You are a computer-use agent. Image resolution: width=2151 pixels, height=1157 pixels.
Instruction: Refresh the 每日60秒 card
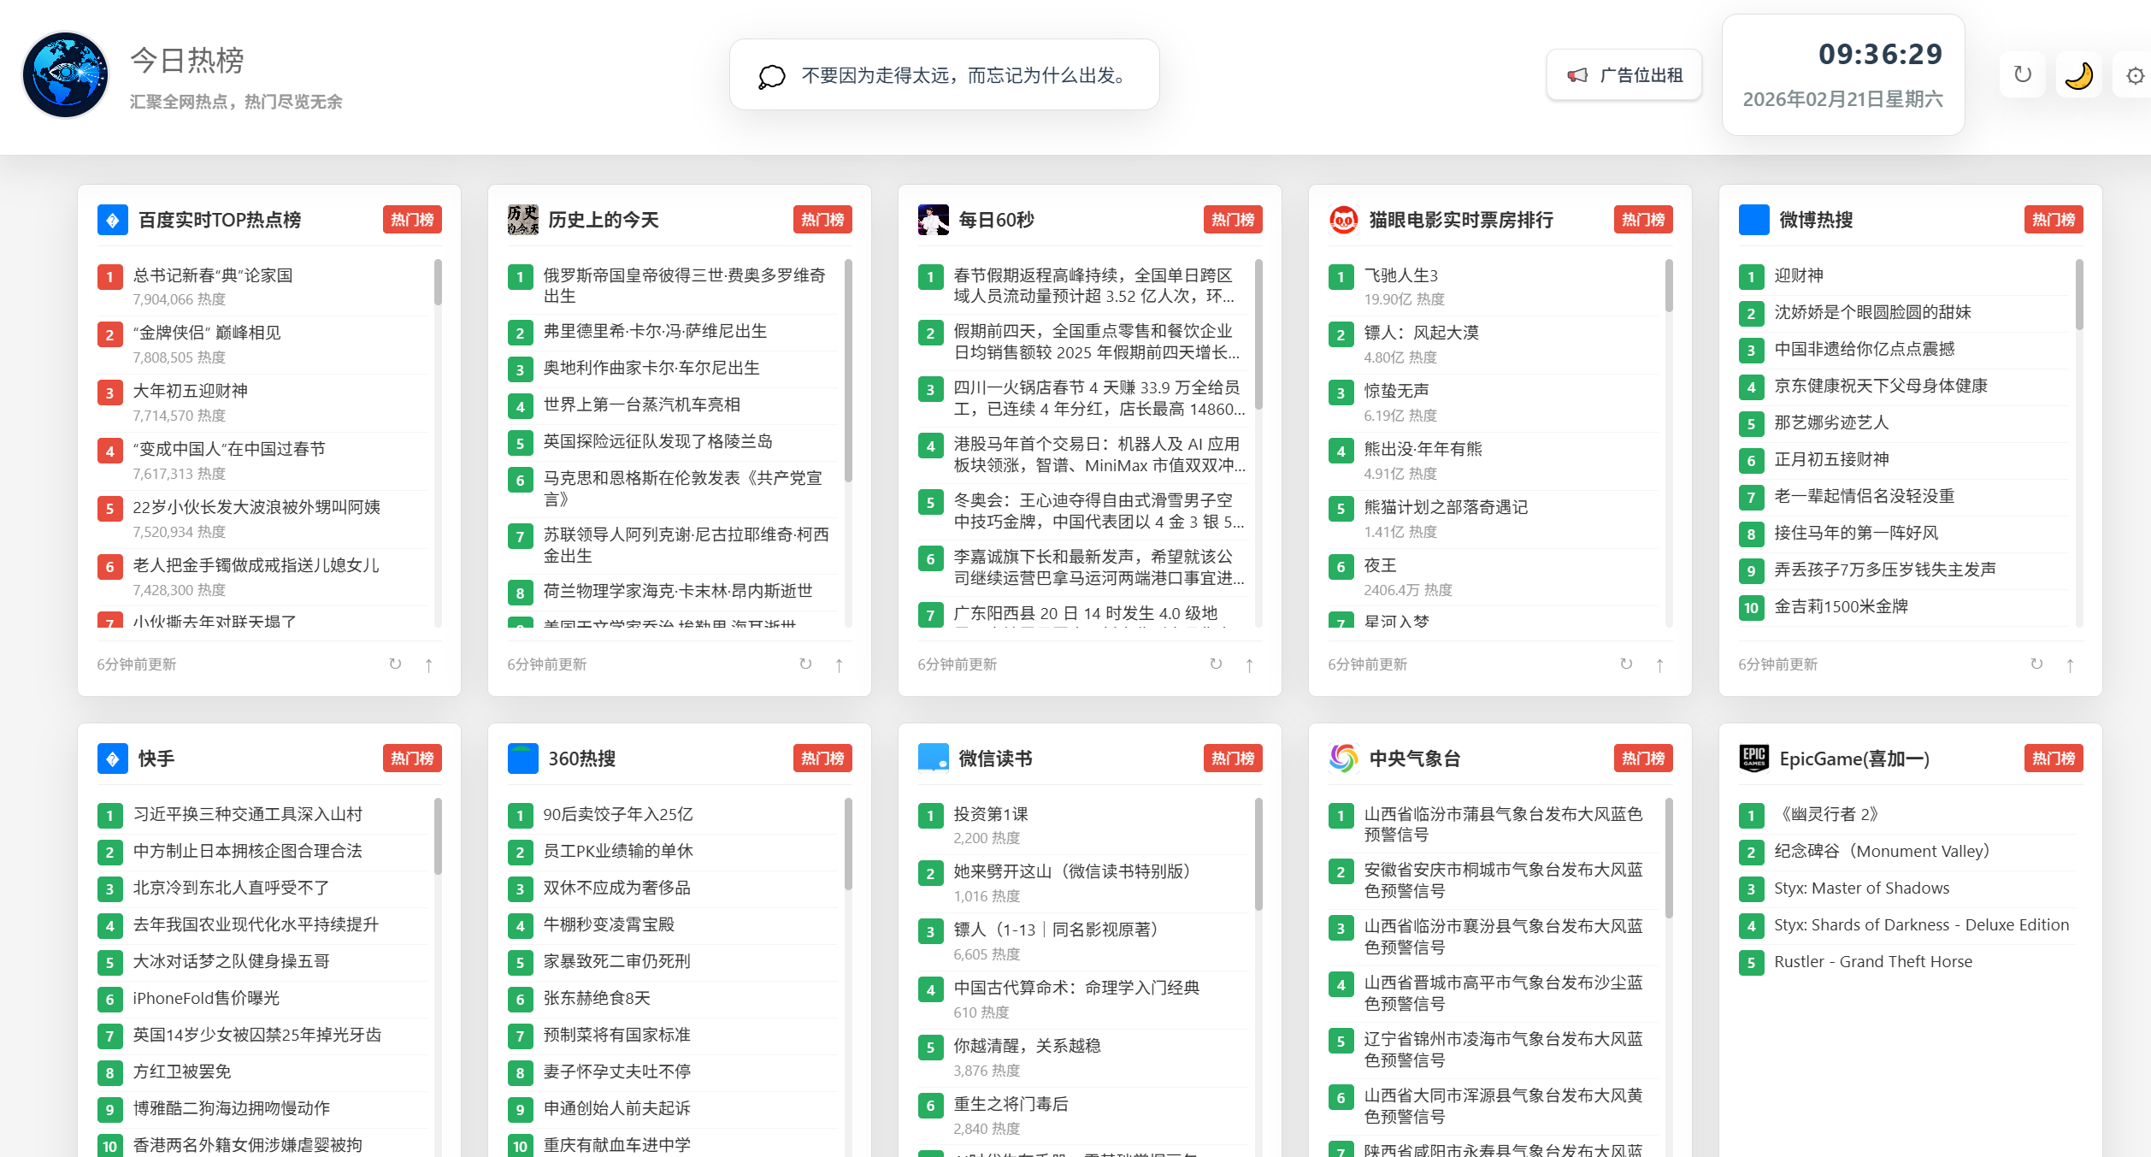1216,664
